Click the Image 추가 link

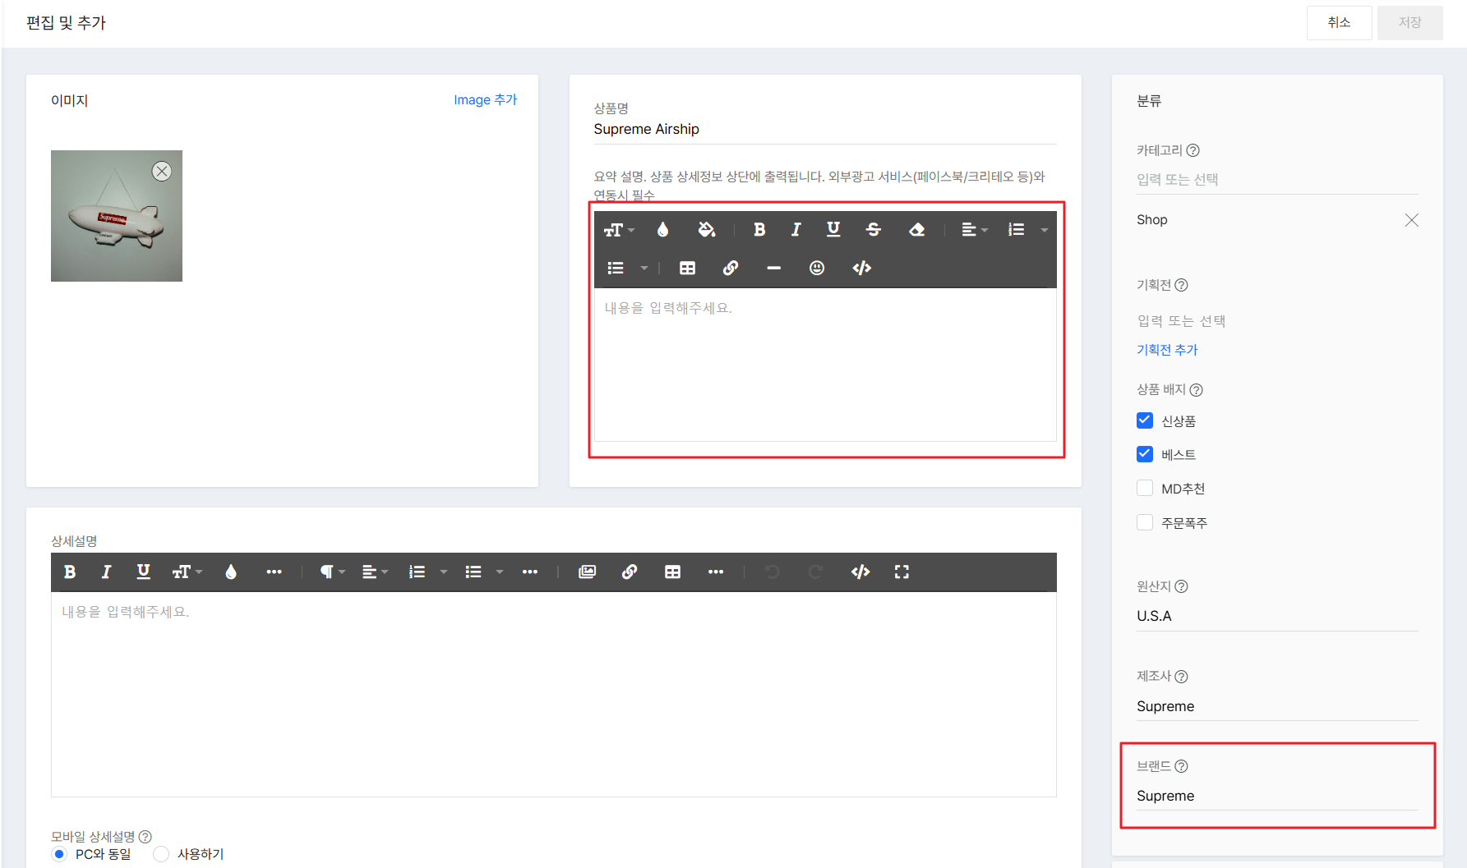(x=485, y=99)
